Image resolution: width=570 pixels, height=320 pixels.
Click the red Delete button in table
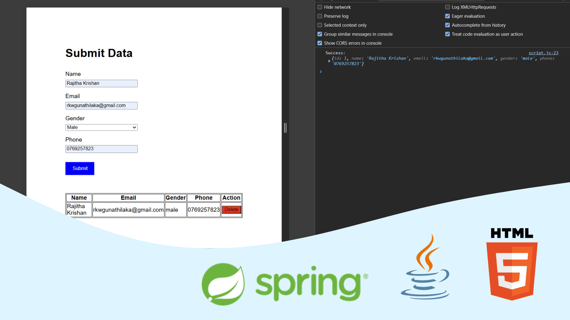tap(231, 210)
